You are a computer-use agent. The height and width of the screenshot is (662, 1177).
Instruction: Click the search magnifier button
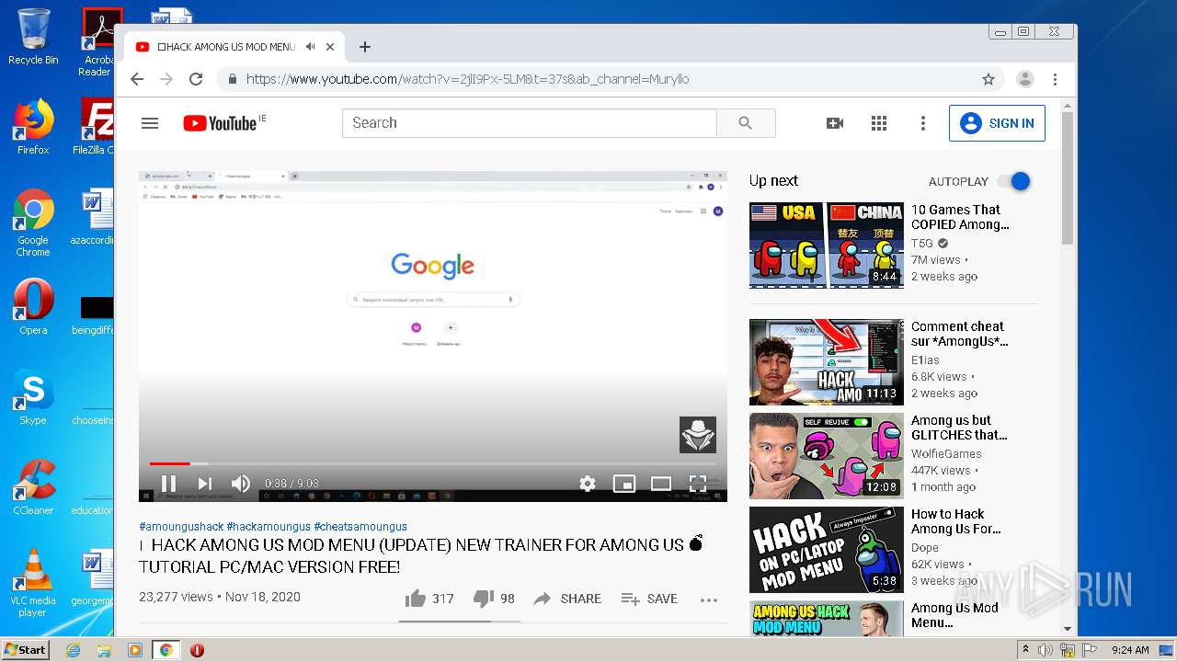pos(746,123)
